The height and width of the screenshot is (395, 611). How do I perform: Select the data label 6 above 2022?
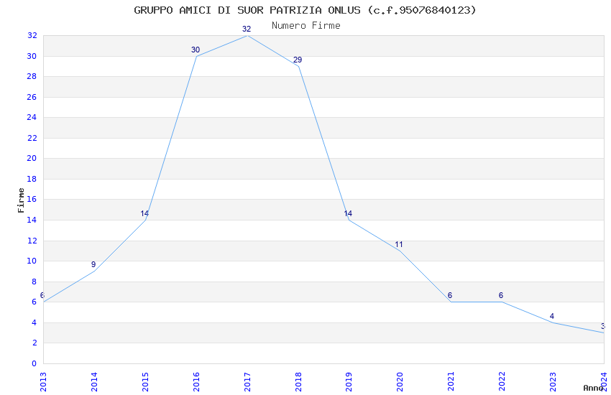501,295
